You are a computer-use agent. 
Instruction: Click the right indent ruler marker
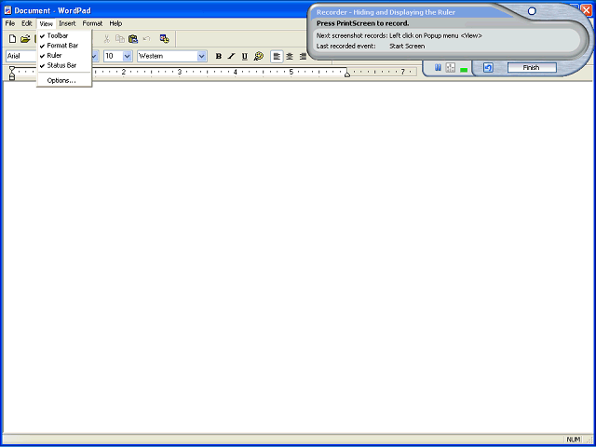coord(347,74)
